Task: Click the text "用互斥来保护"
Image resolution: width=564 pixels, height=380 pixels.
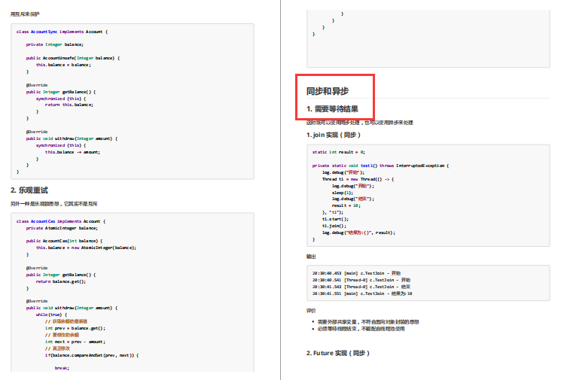Action: (25, 14)
